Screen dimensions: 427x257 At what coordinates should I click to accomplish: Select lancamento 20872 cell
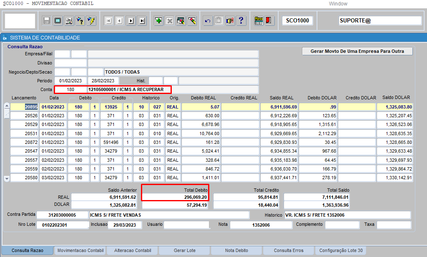click(x=24, y=142)
